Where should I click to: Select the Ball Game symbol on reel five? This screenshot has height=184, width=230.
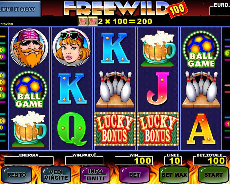click(201, 49)
